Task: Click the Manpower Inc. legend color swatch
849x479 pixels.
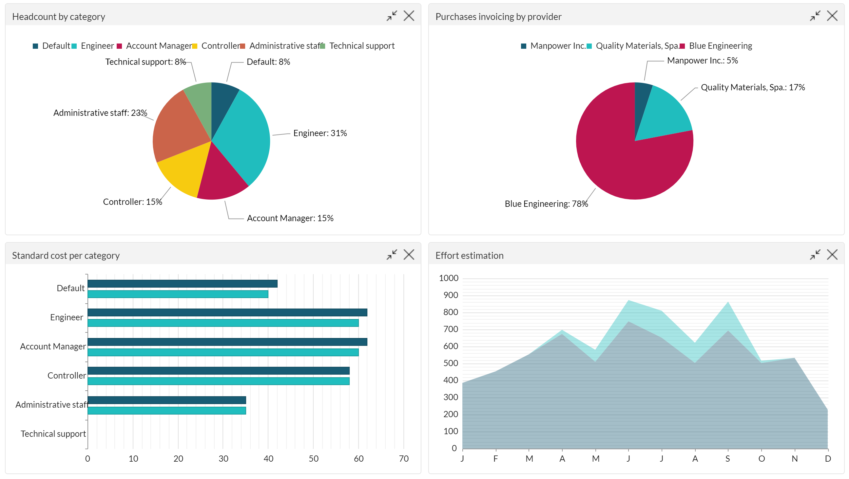Action: point(523,46)
